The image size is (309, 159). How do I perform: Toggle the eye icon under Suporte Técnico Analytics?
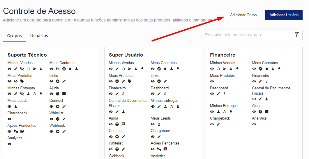pos(9,144)
